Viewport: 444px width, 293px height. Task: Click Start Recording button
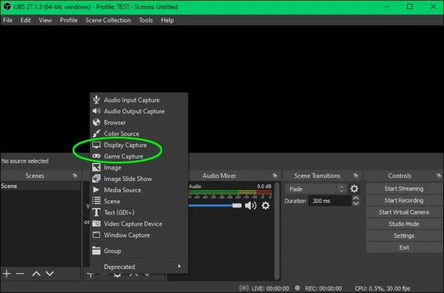coord(404,200)
